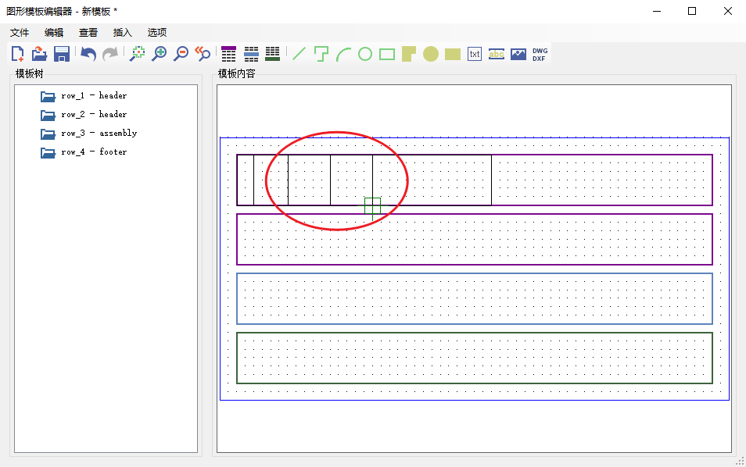Image resolution: width=746 pixels, height=467 pixels.
Task: Maximize the template editor window
Action: pos(692,11)
